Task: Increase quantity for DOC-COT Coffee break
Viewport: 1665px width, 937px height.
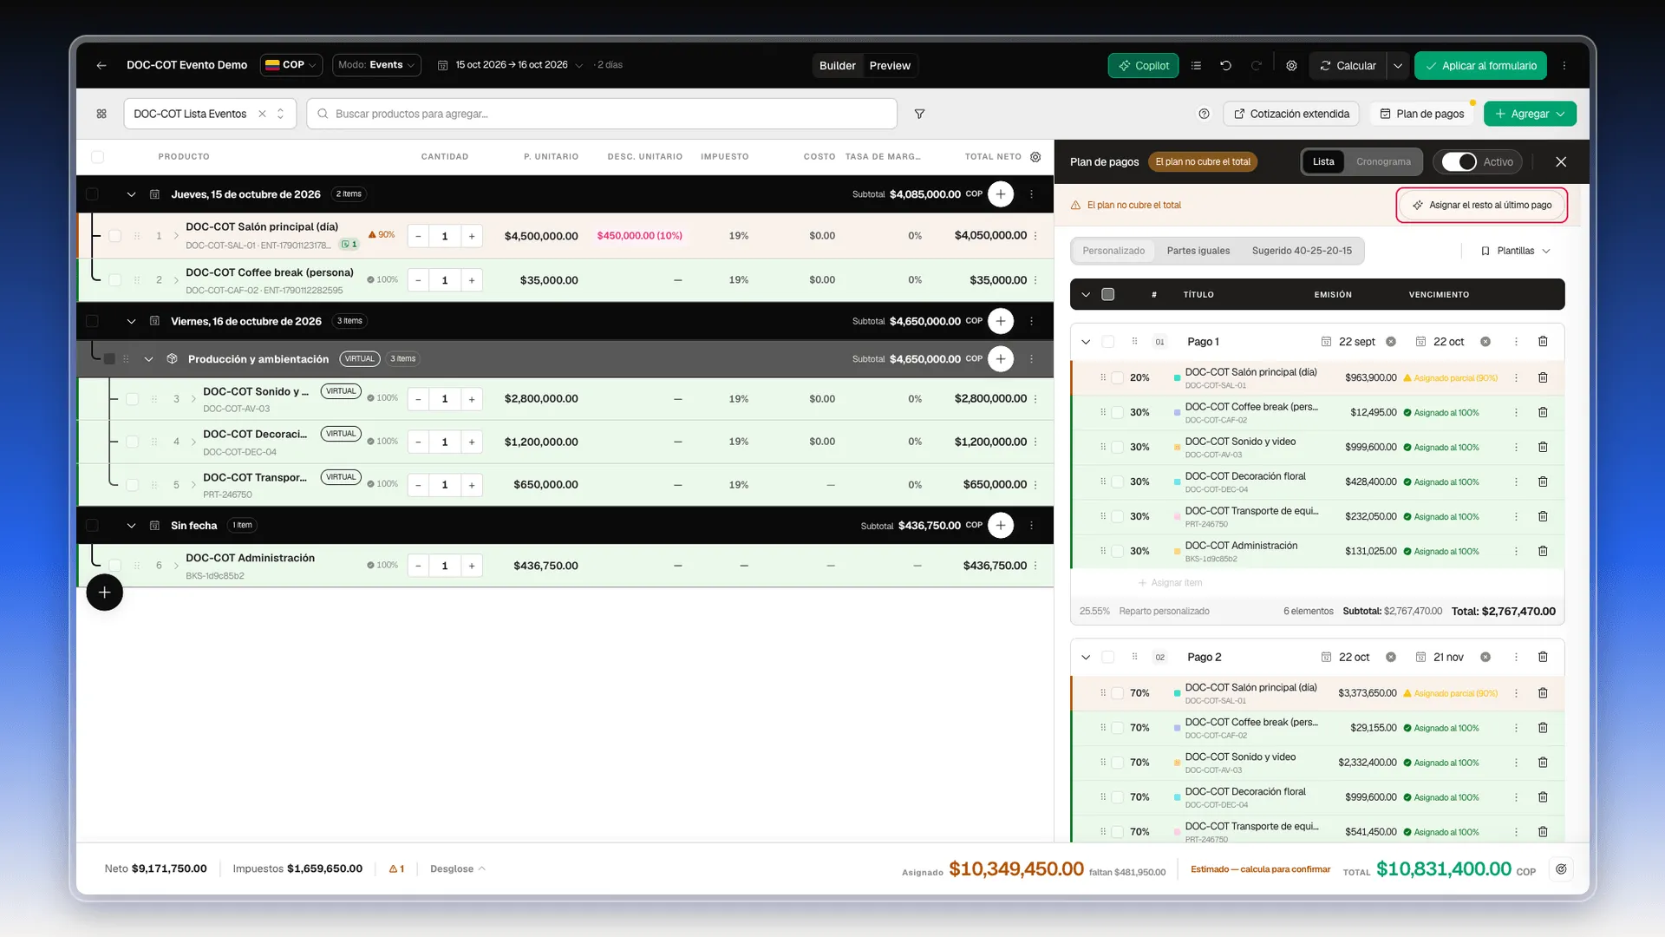Action: tap(472, 280)
